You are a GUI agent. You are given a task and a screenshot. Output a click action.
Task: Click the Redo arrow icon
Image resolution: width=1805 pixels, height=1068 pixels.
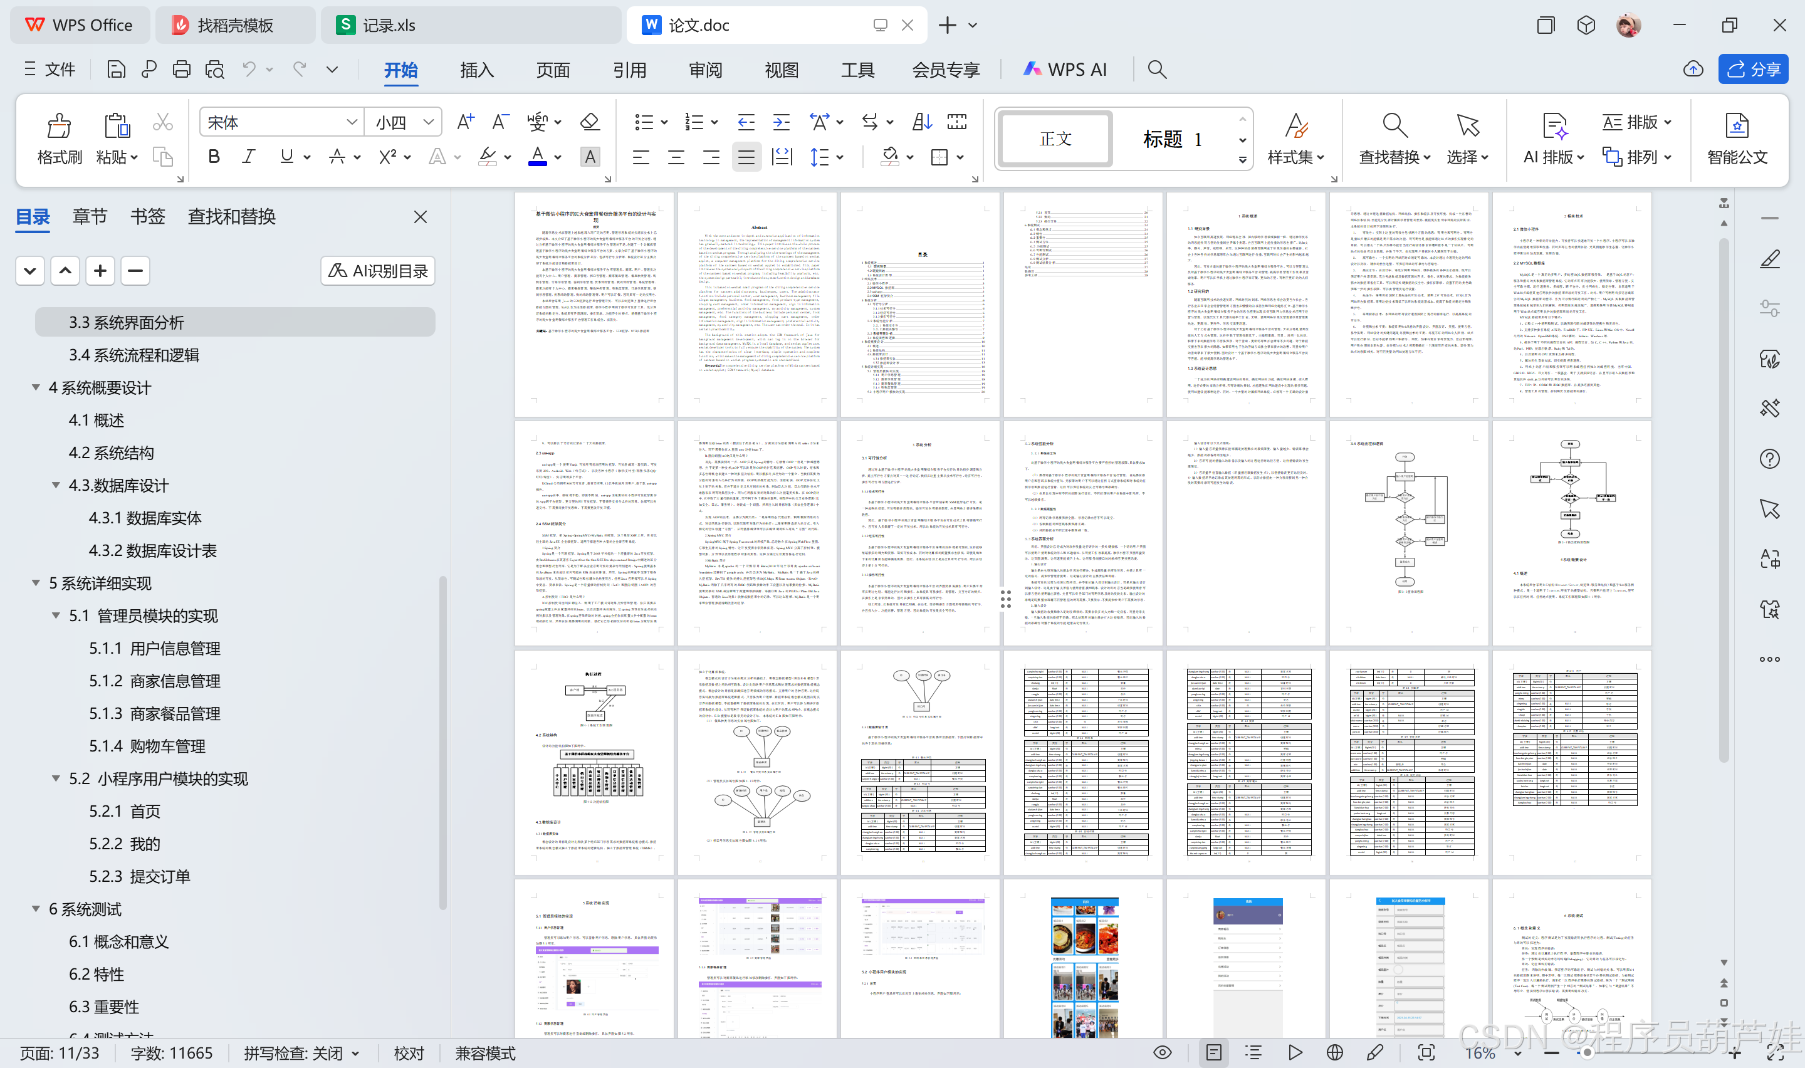[300, 69]
